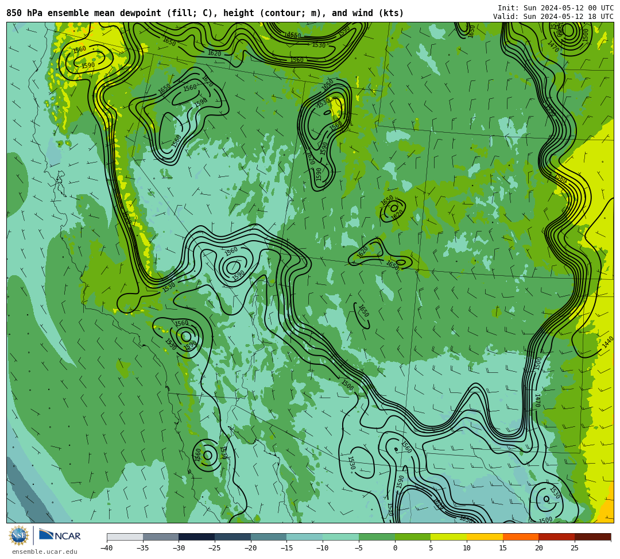Viewport: 620px width, 559px height.
Task: Click the NCAR logo
Action: (x=60, y=535)
